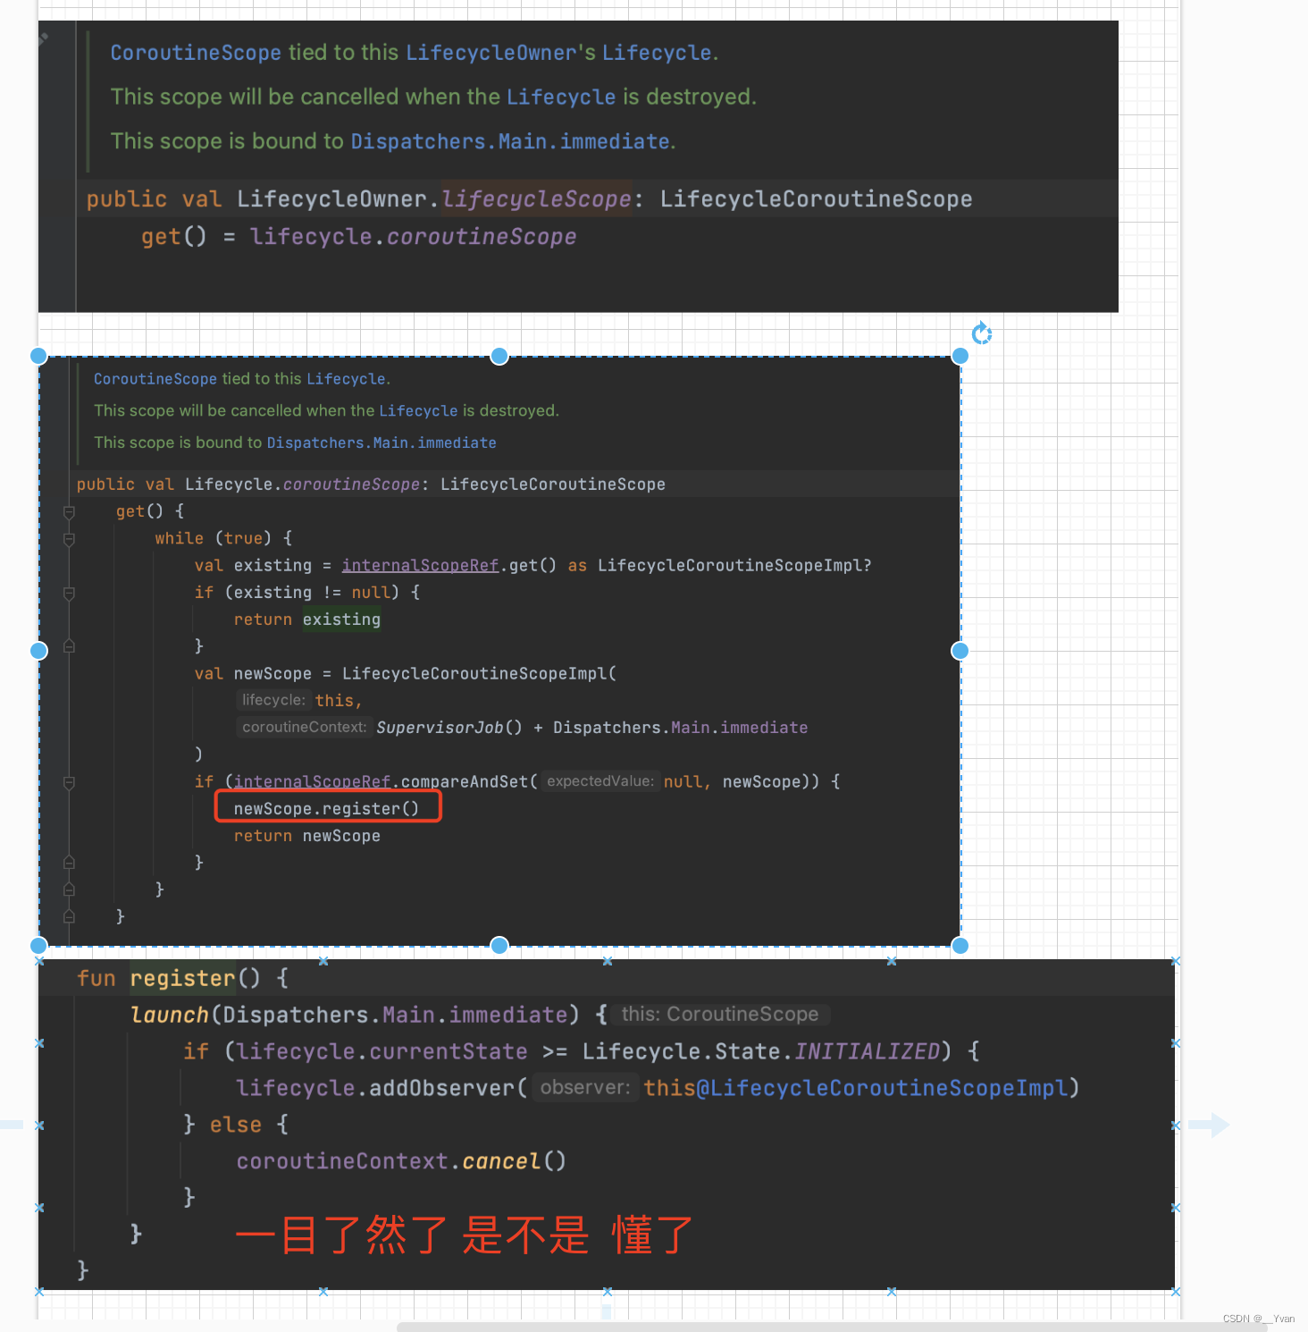Click left-edge upper connection point near launch line
Screen dimensions: 1308x1332
[39, 1043]
